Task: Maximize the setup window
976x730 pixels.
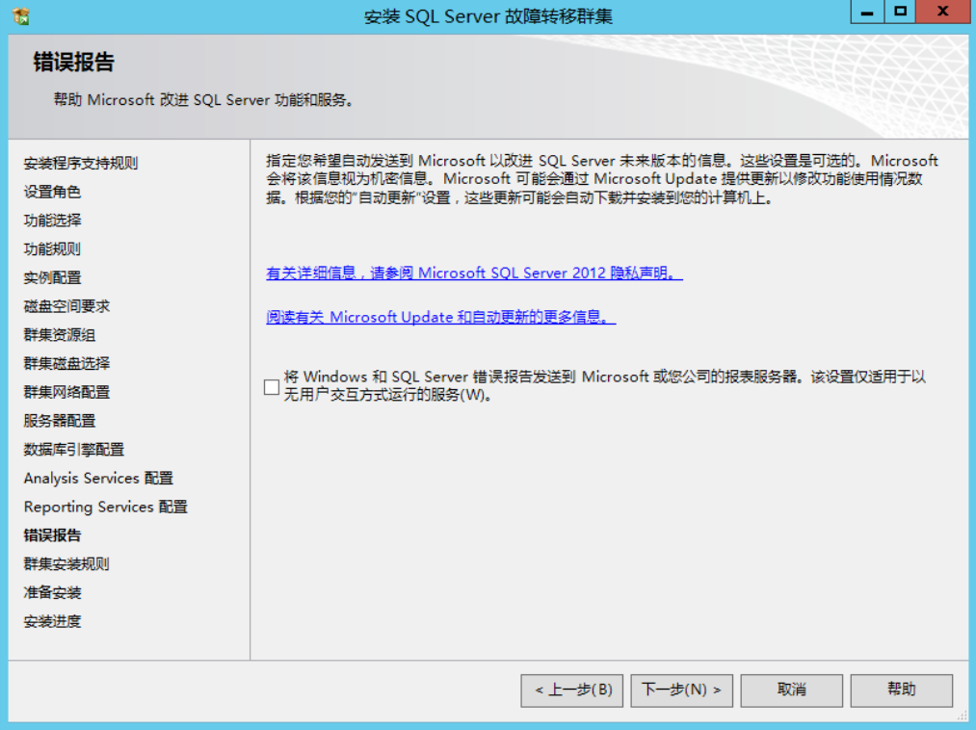Action: [x=900, y=12]
